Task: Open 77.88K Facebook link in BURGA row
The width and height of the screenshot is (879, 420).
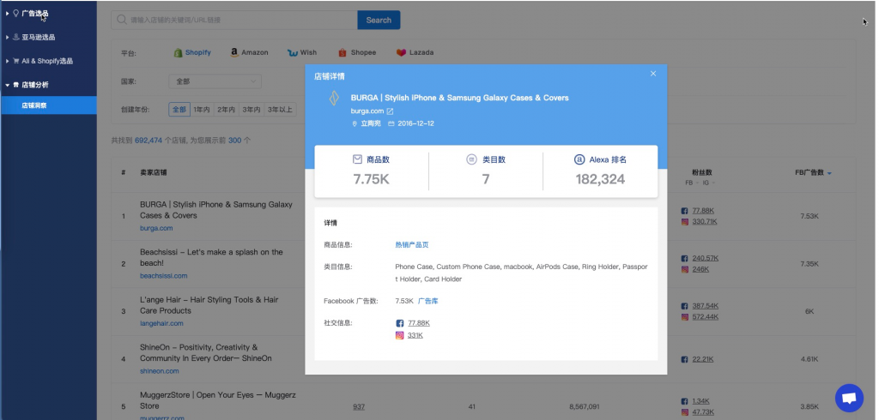Action: click(703, 211)
